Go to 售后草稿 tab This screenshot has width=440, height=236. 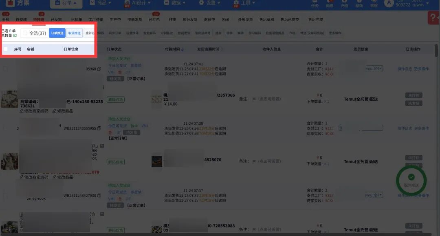click(x=266, y=20)
